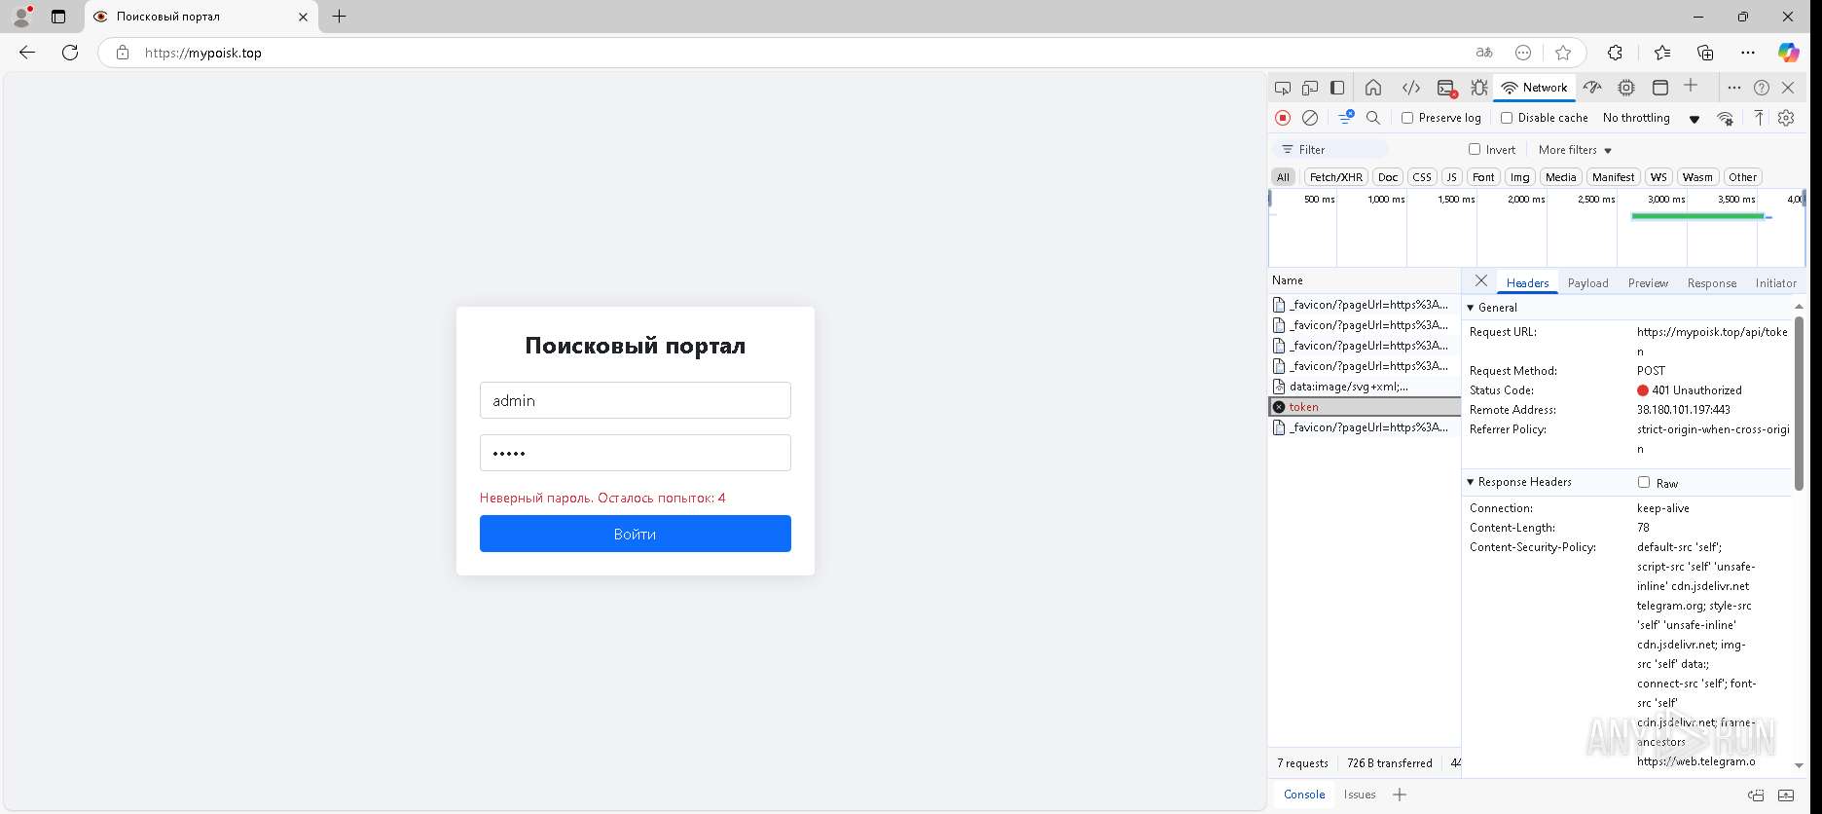
Task: Select the data:image/svg+xml request row
Action: [x=1365, y=387]
